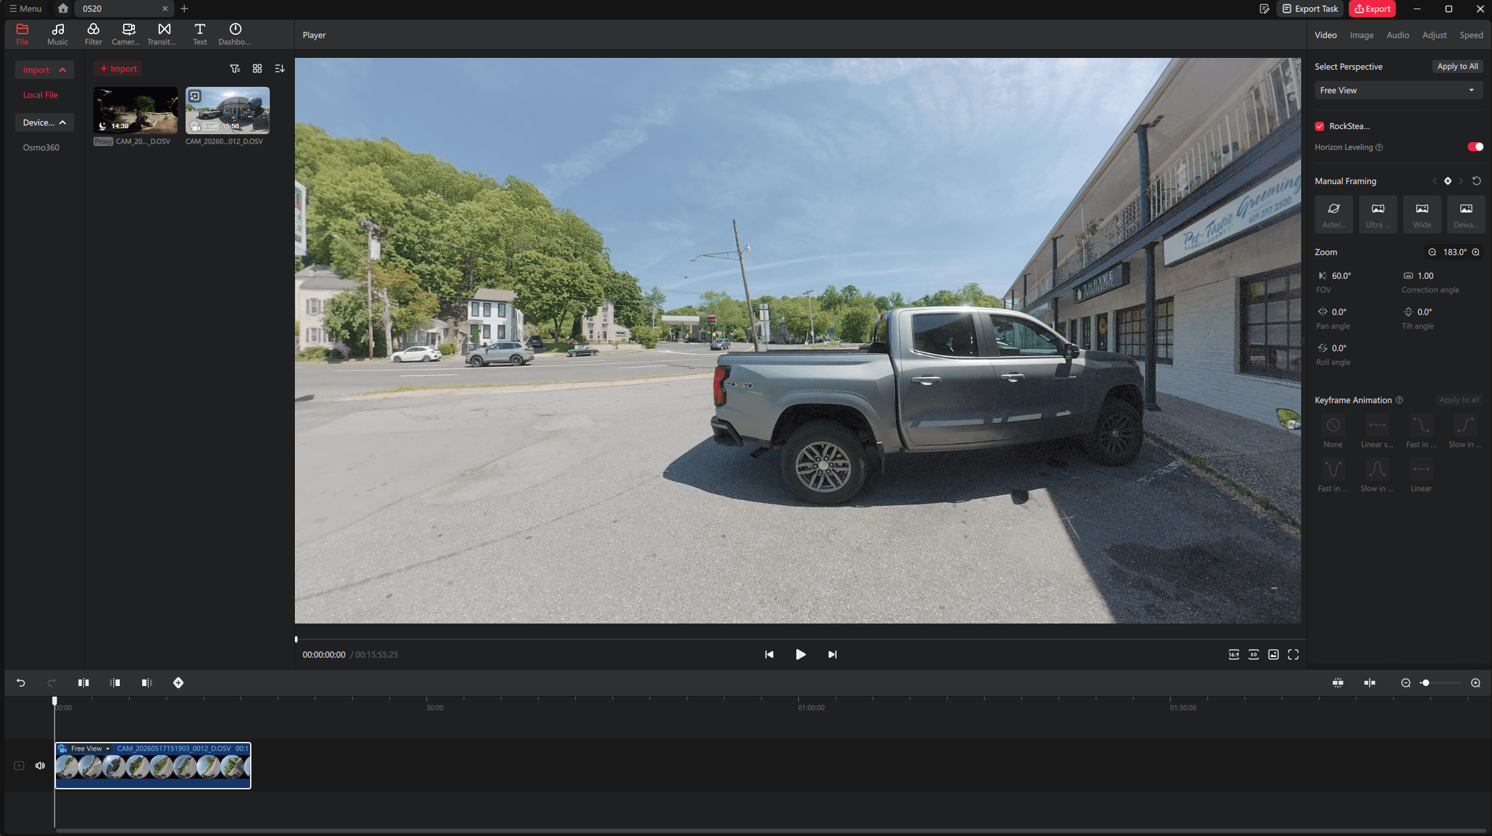Zoom in the timeline

[x=1476, y=683]
